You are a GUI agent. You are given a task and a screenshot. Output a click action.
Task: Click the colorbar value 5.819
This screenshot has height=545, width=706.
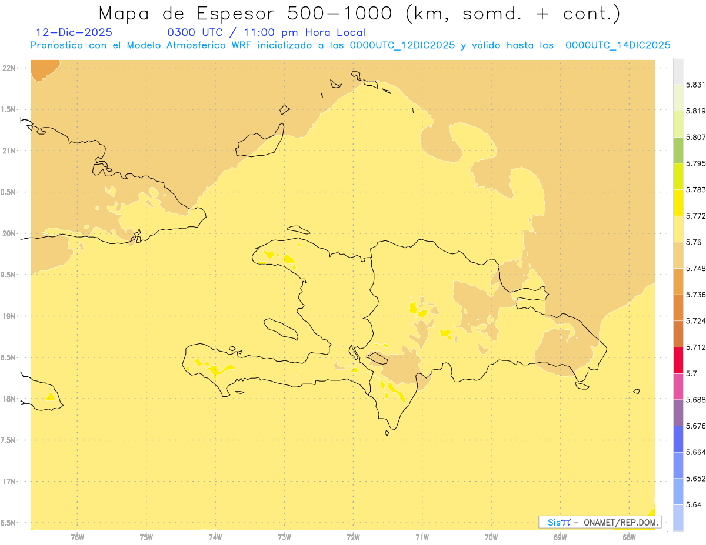tap(696, 111)
